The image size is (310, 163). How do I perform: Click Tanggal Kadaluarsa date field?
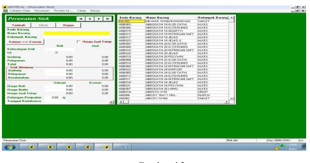[56, 101]
